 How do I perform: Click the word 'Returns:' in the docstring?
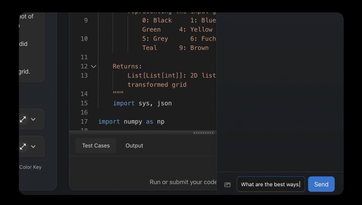click(127, 67)
